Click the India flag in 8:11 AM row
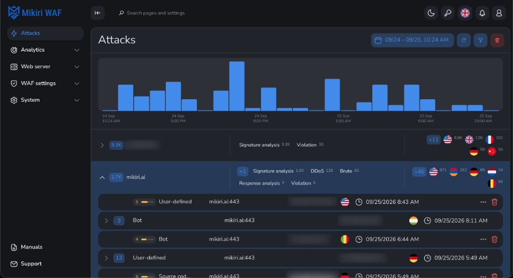The image size is (513, 278). (x=413, y=221)
